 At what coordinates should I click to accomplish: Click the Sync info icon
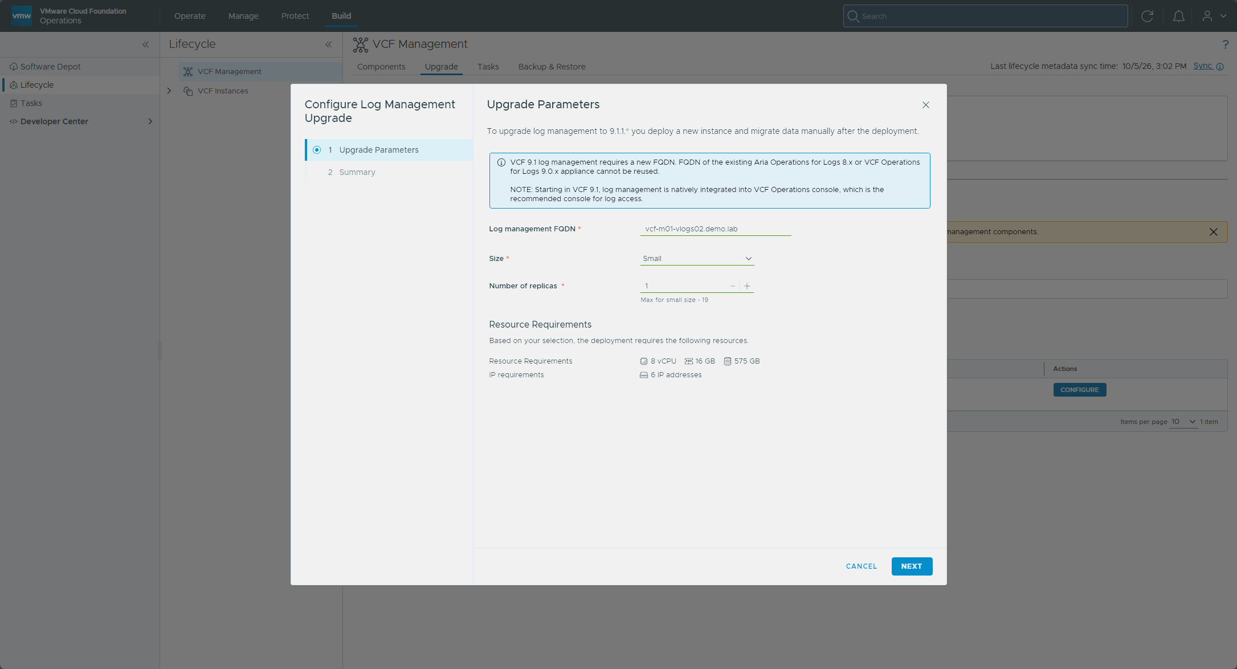[1220, 67]
